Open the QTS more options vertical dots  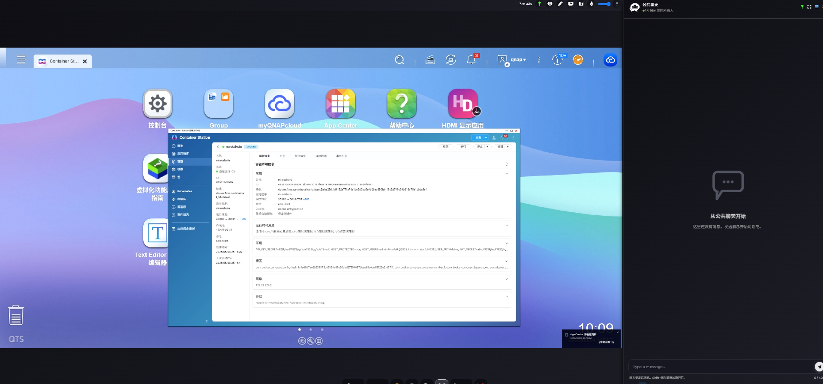(539, 60)
